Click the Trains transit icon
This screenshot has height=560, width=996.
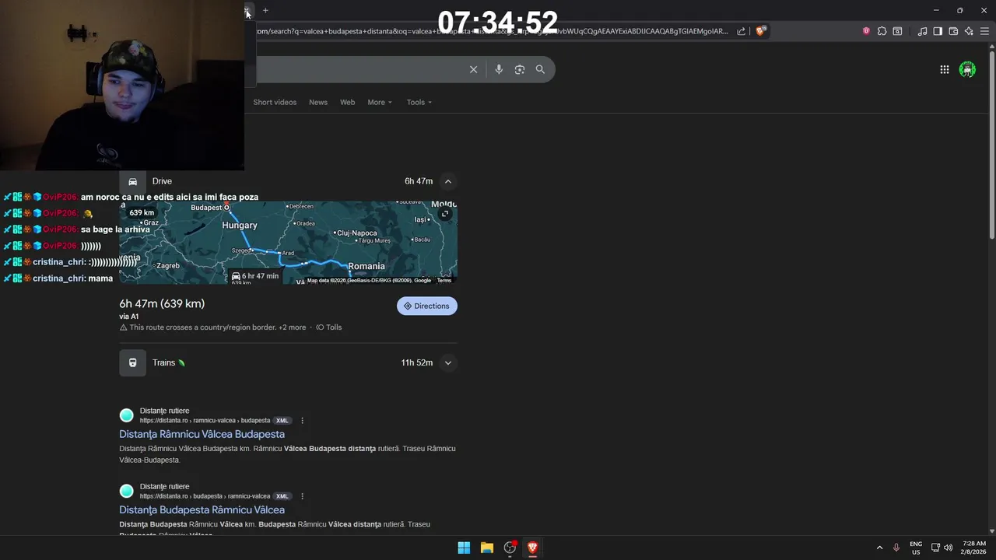tap(132, 362)
